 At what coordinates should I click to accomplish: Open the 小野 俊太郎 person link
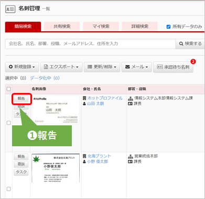click(98, 161)
